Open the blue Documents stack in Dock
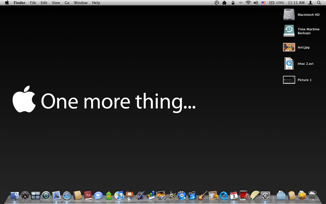 click(x=281, y=196)
